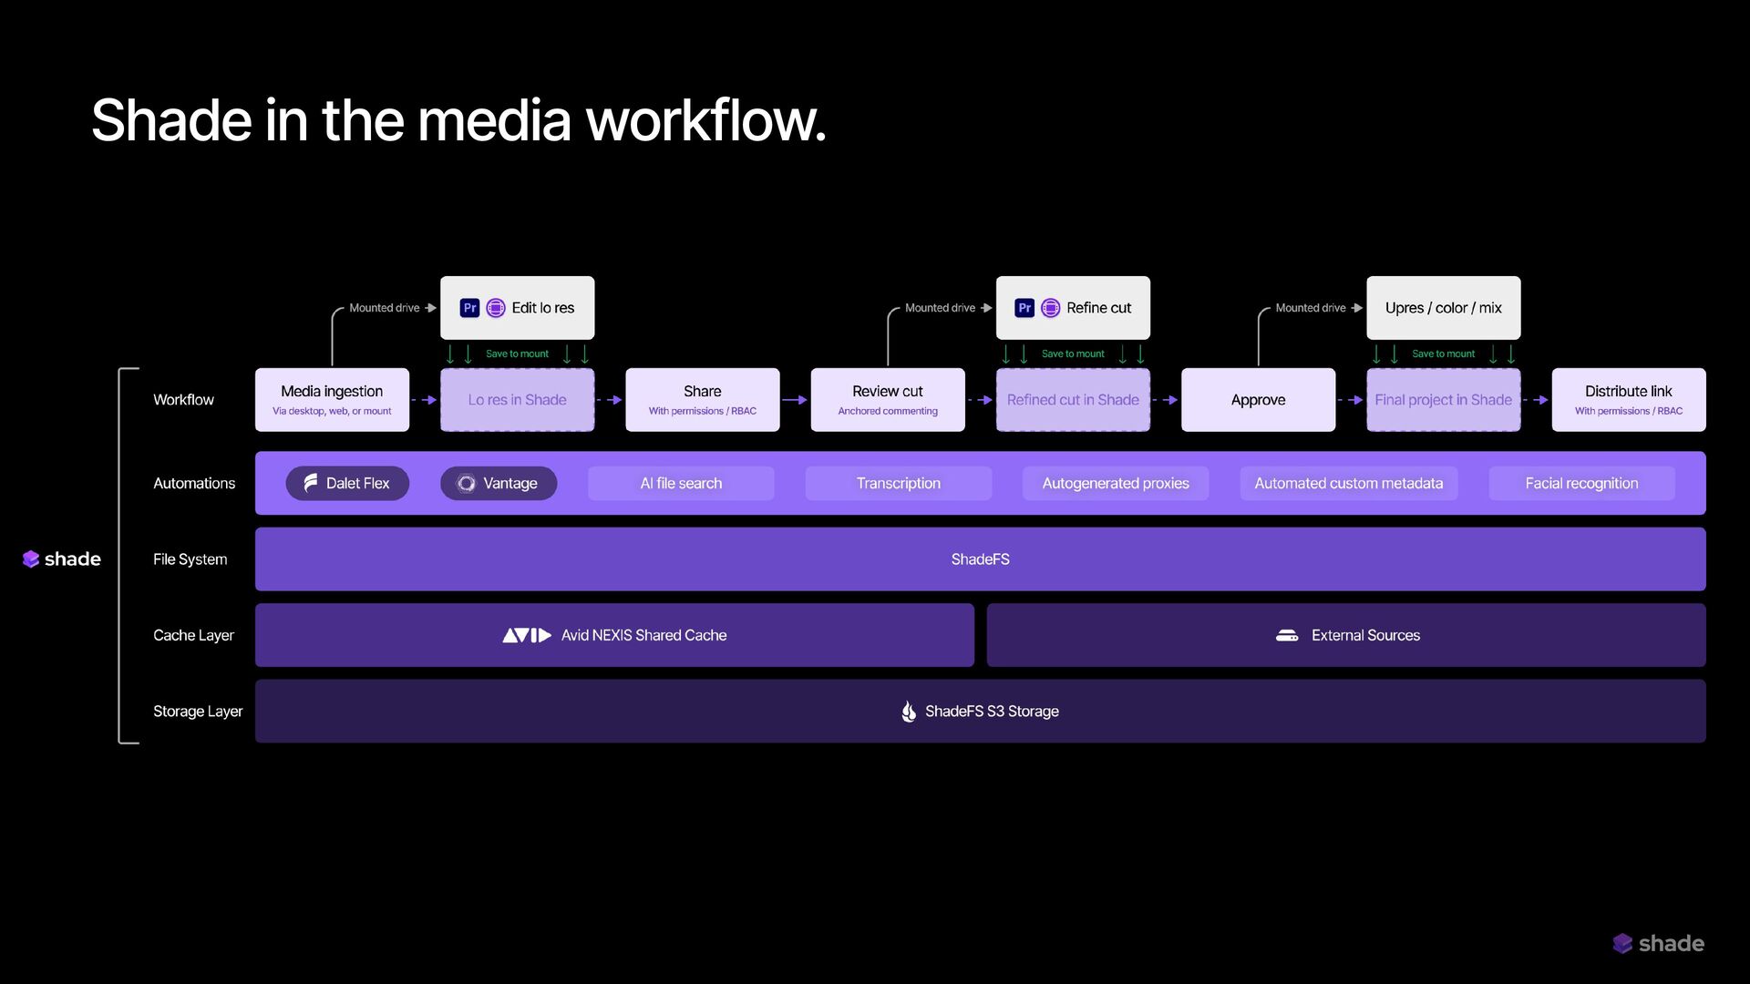Select the Media ingestion workflow box
1750x984 pixels.
[x=332, y=399]
